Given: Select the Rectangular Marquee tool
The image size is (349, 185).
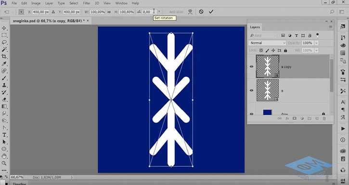Looking at the screenshot, I should (4, 35).
